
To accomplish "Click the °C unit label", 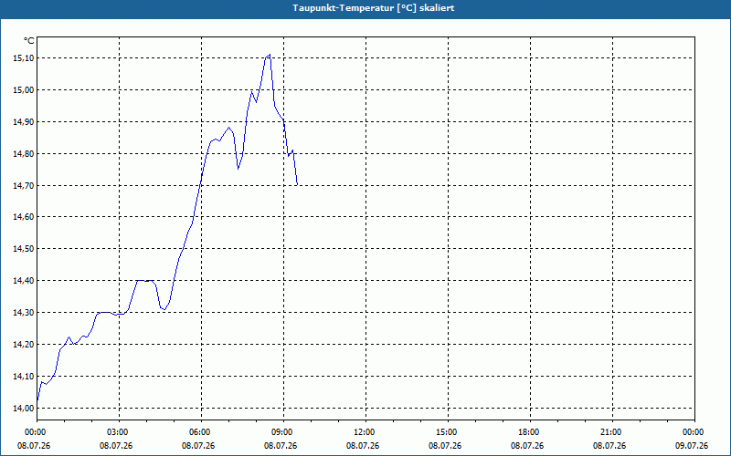I will [x=28, y=41].
